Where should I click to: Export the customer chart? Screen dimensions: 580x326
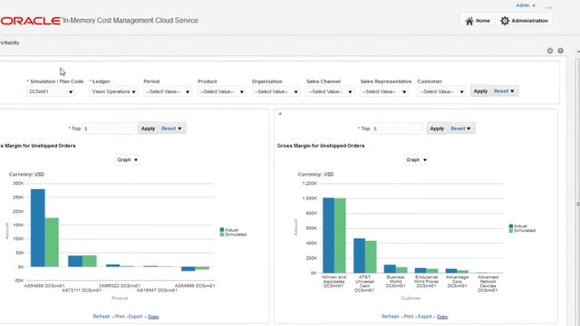(425, 316)
